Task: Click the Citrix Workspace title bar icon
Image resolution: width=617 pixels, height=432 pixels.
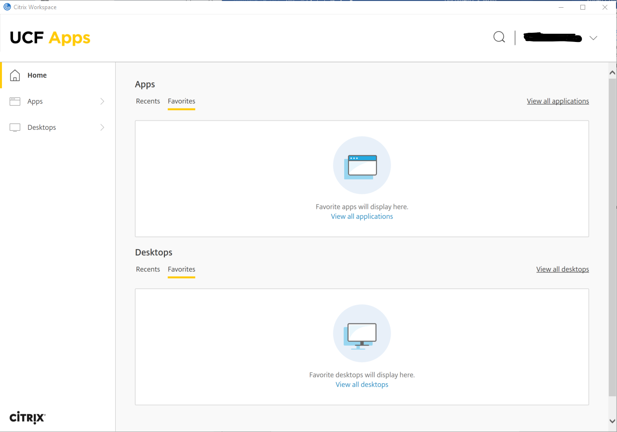Action: (7, 7)
